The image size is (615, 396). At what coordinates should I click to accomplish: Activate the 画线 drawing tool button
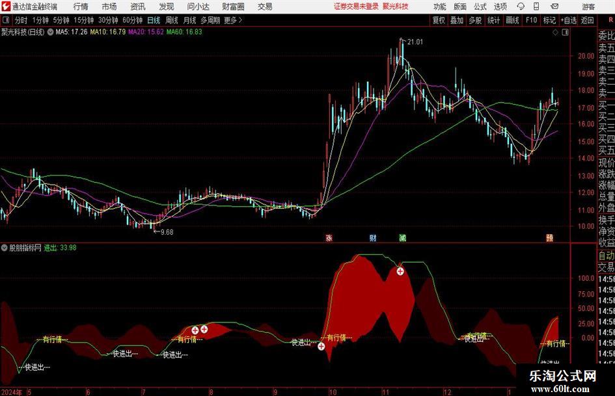512,20
